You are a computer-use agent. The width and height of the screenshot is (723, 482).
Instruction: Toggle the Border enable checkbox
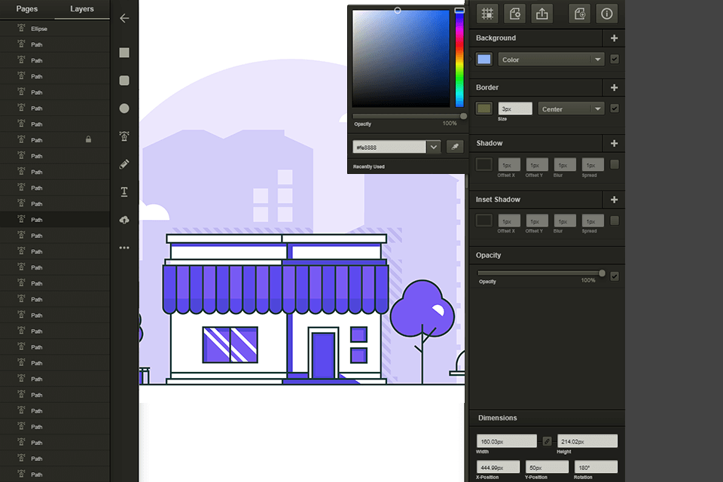click(x=615, y=108)
